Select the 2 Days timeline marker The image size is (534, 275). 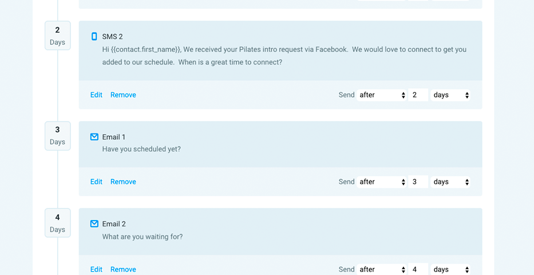[57, 36]
